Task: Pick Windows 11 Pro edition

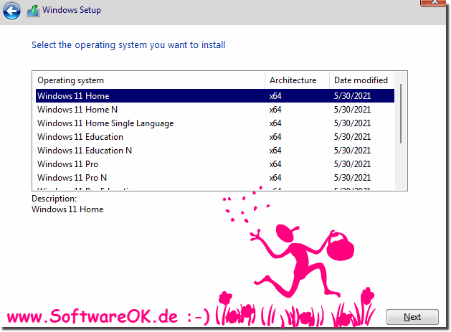Action: [215, 164]
